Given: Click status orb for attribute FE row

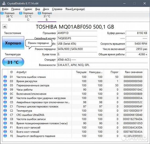Looking at the screenshot, I should click(5, 136).
